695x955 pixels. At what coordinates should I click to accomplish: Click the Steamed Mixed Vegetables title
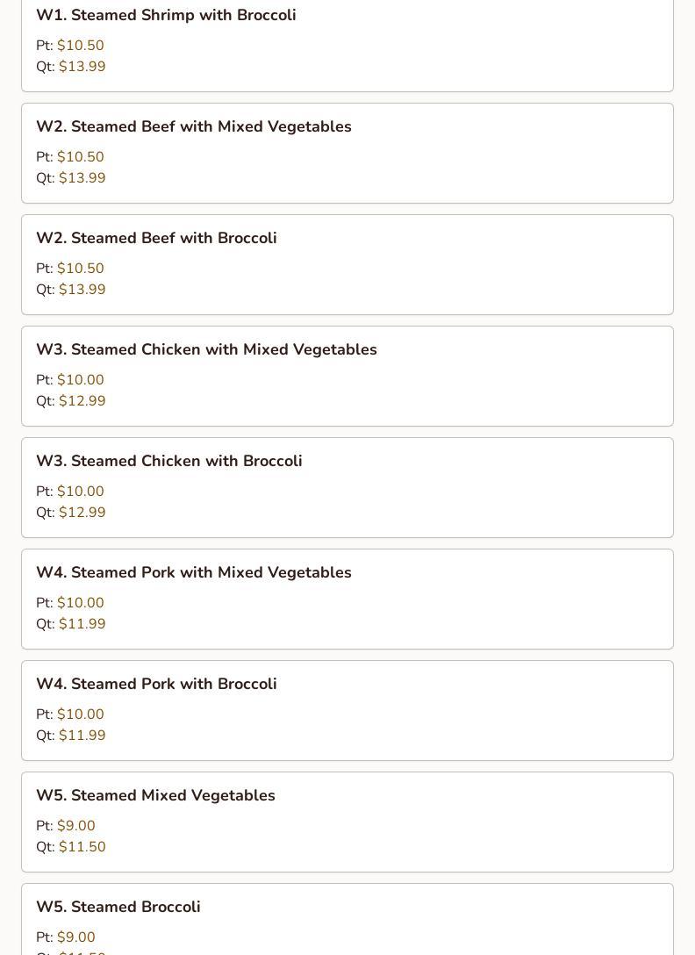coord(155,795)
